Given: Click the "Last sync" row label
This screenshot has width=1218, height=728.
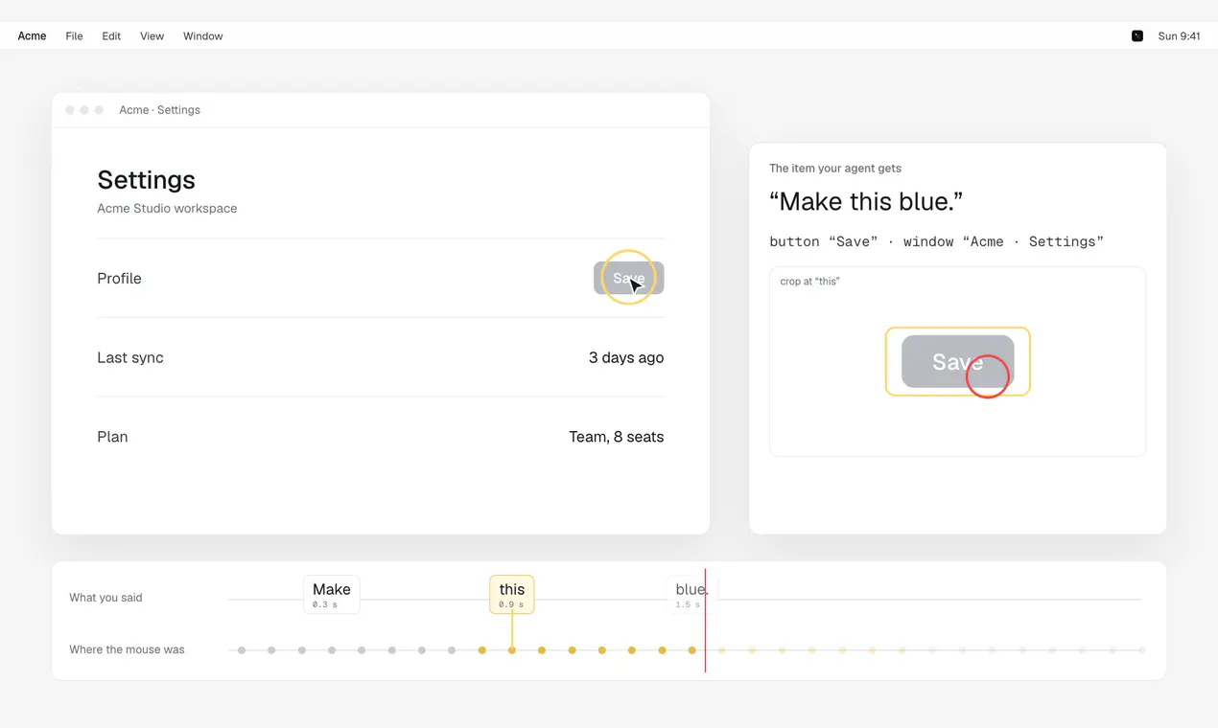Looking at the screenshot, I should (x=130, y=357).
